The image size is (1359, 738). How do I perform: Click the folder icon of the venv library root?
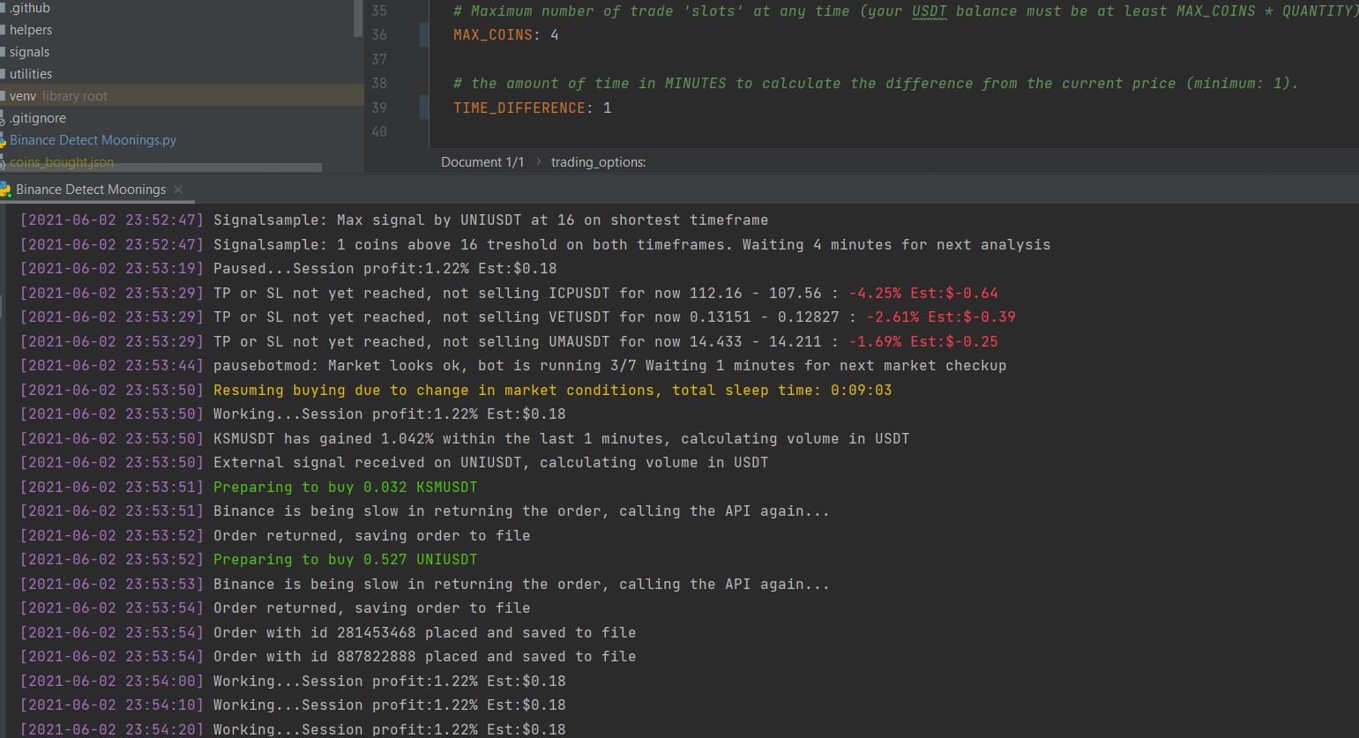(4, 95)
